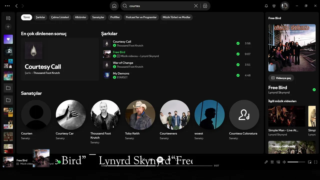This screenshot has height=180, width=320.
Task: Toggle saved check for My Demons
Action: point(238,75)
